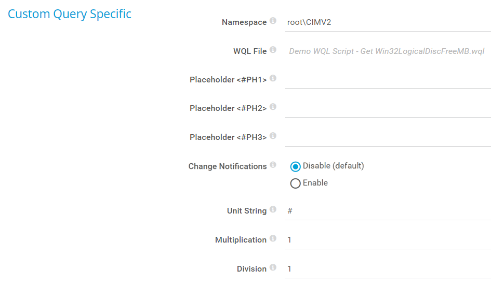Focus the Multiplication value field
Viewport: 491px width, 284px height.
click(x=387, y=240)
